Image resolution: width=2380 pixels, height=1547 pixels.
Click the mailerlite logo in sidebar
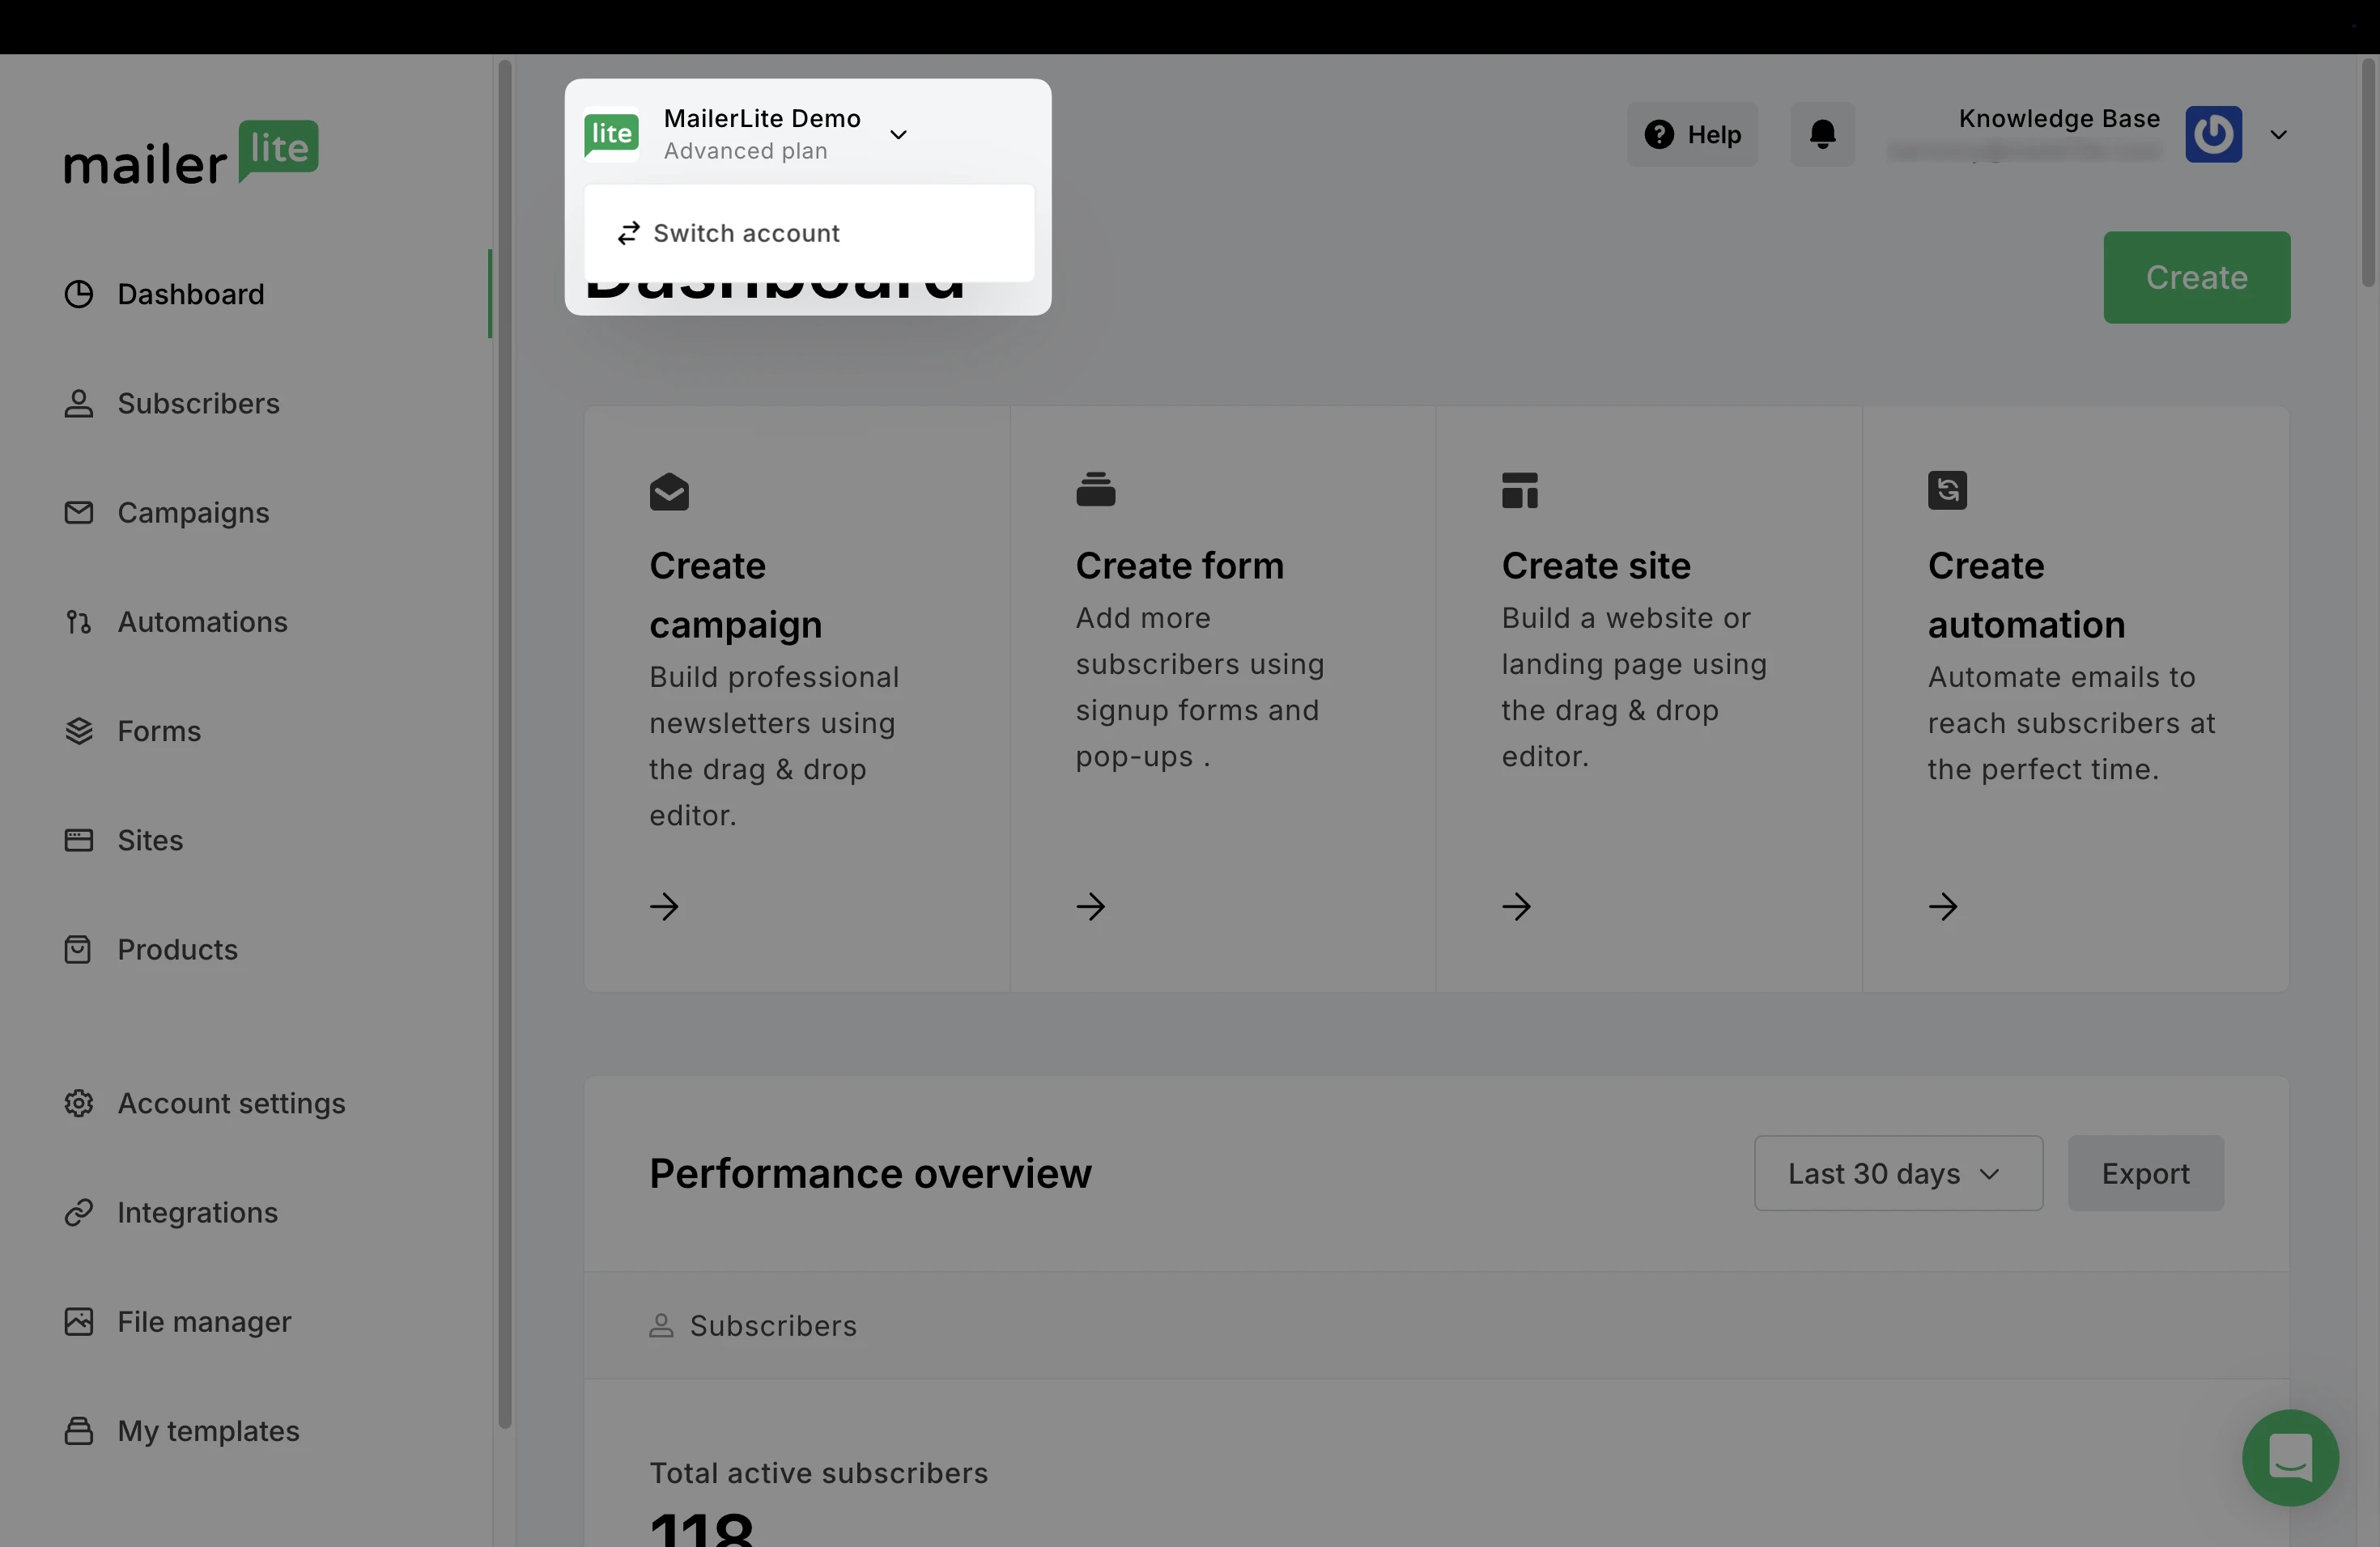coord(191,153)
